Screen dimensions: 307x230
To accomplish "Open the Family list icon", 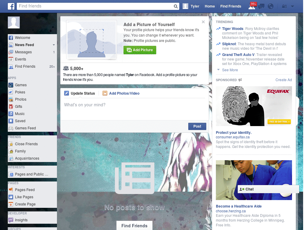I will (x=11, y=151).
